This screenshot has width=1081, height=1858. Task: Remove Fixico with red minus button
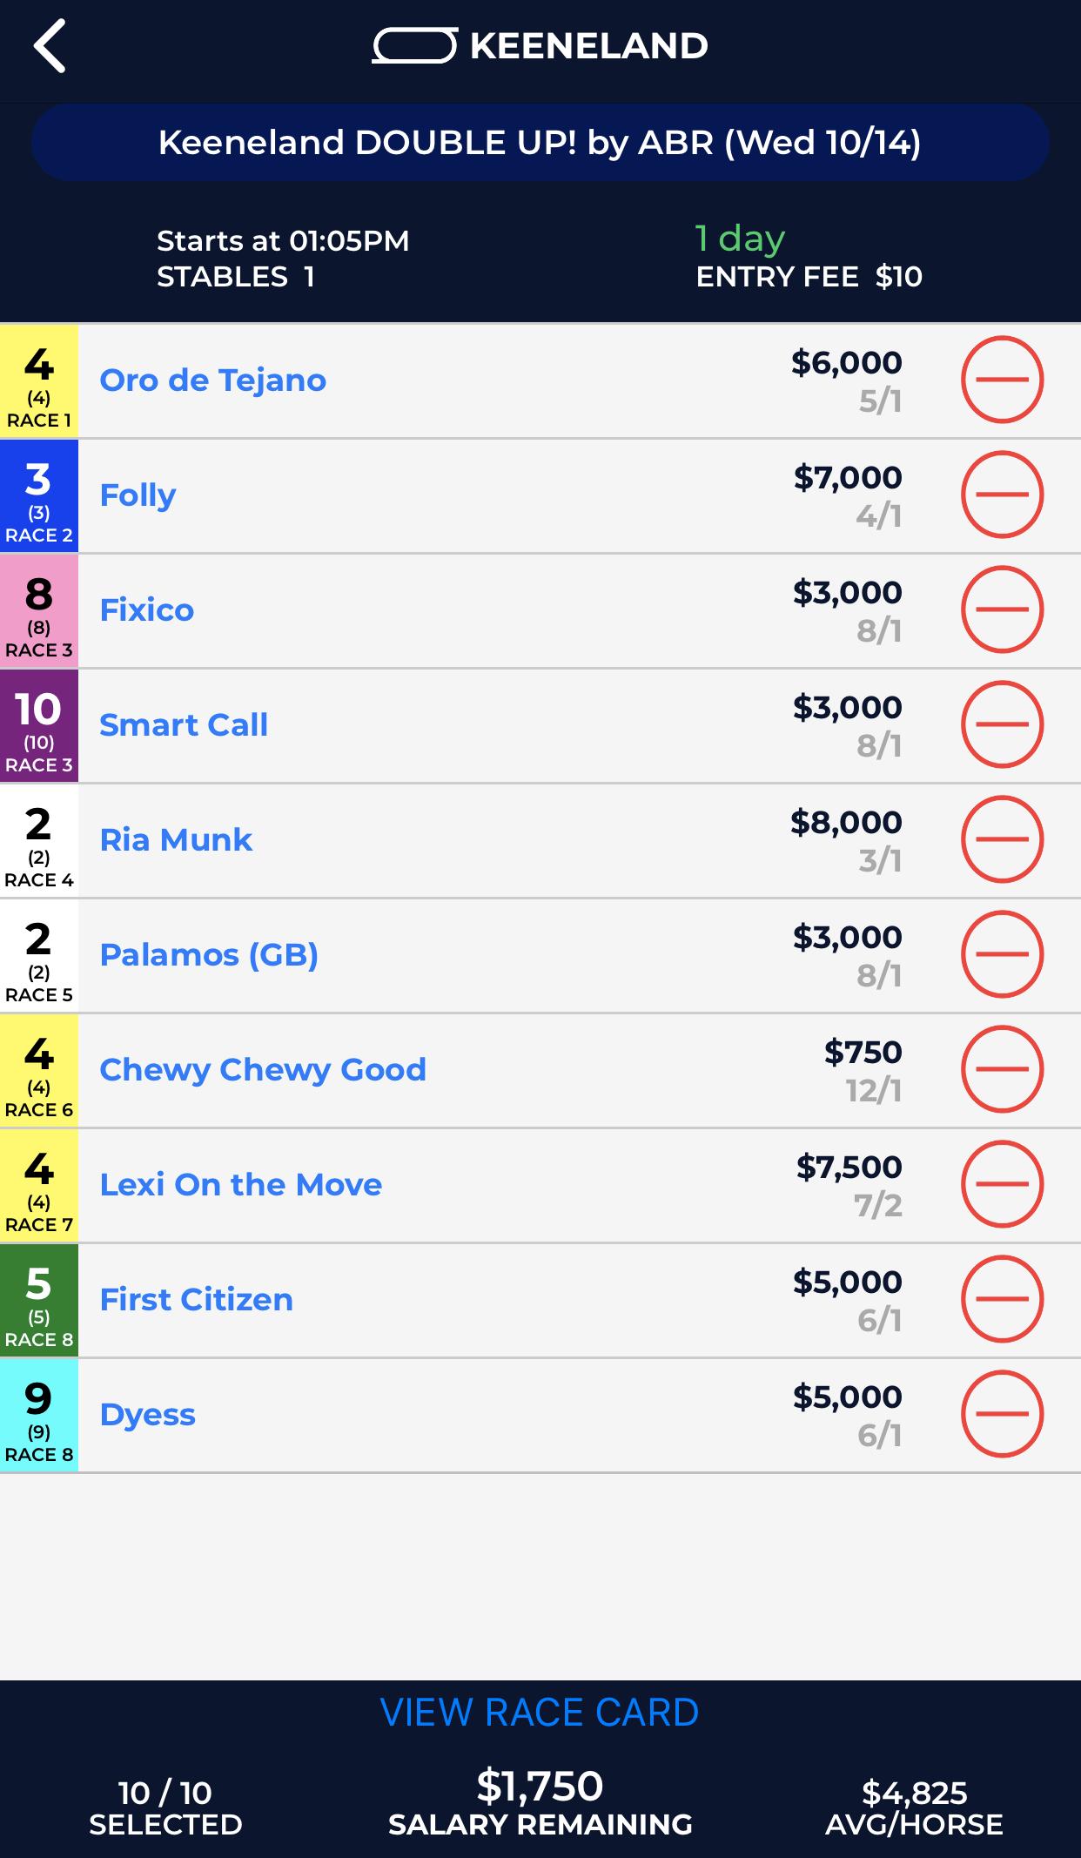click(x=1002, y=609)
